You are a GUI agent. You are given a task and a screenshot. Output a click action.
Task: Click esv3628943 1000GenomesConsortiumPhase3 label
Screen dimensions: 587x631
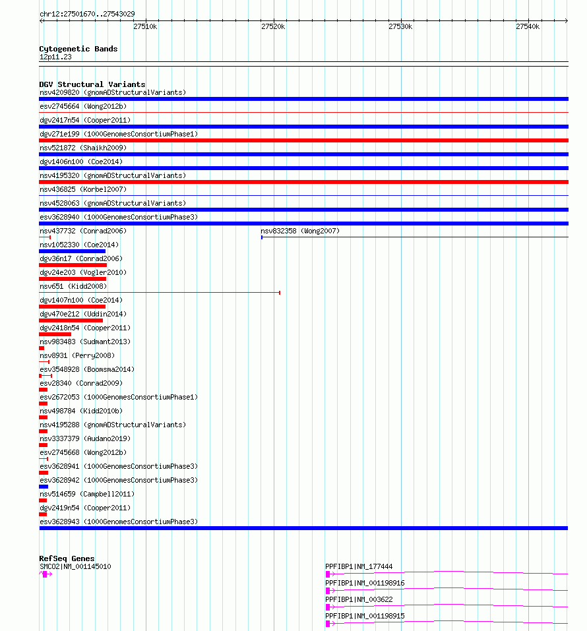pos(119,522)
